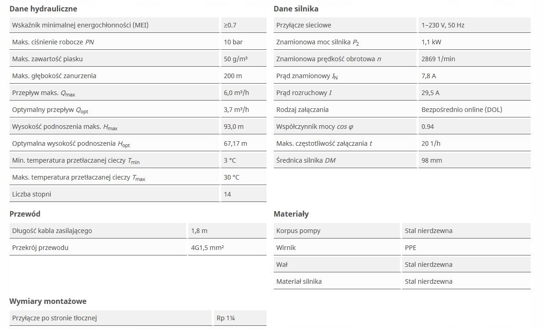Click the "Wymiary montażowe" heading
Image resolution: width=543 pixels, height=329 pixels.
(48, 301)
